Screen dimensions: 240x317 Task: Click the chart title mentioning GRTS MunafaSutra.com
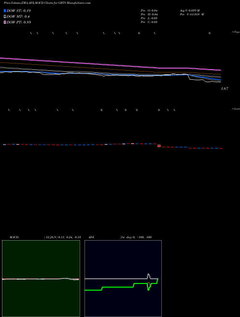47,3
